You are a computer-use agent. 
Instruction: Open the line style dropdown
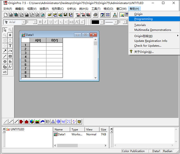tap(116, 22)
